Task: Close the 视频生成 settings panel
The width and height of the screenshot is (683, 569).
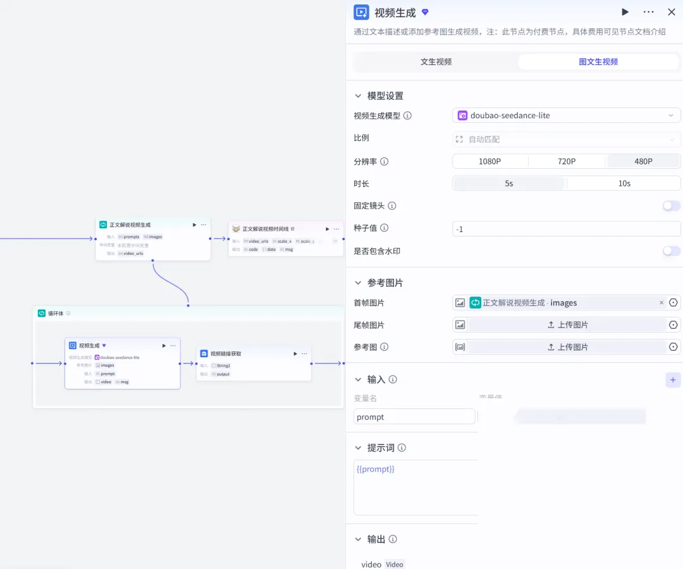Action: pyautogui.click(x=671, y=12)
